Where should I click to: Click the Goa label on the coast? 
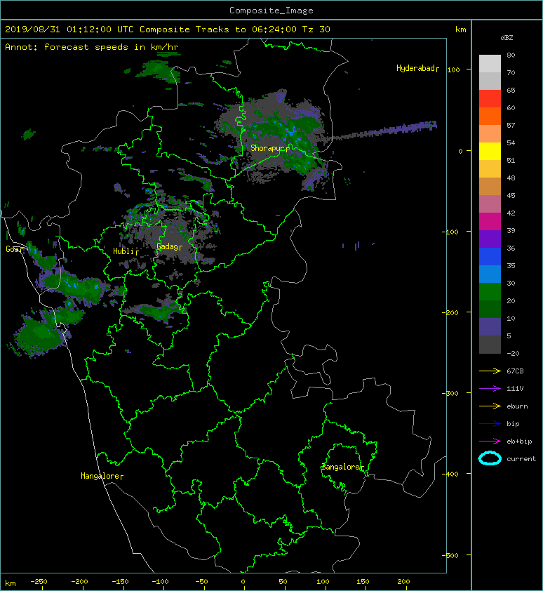click(14, 249)
